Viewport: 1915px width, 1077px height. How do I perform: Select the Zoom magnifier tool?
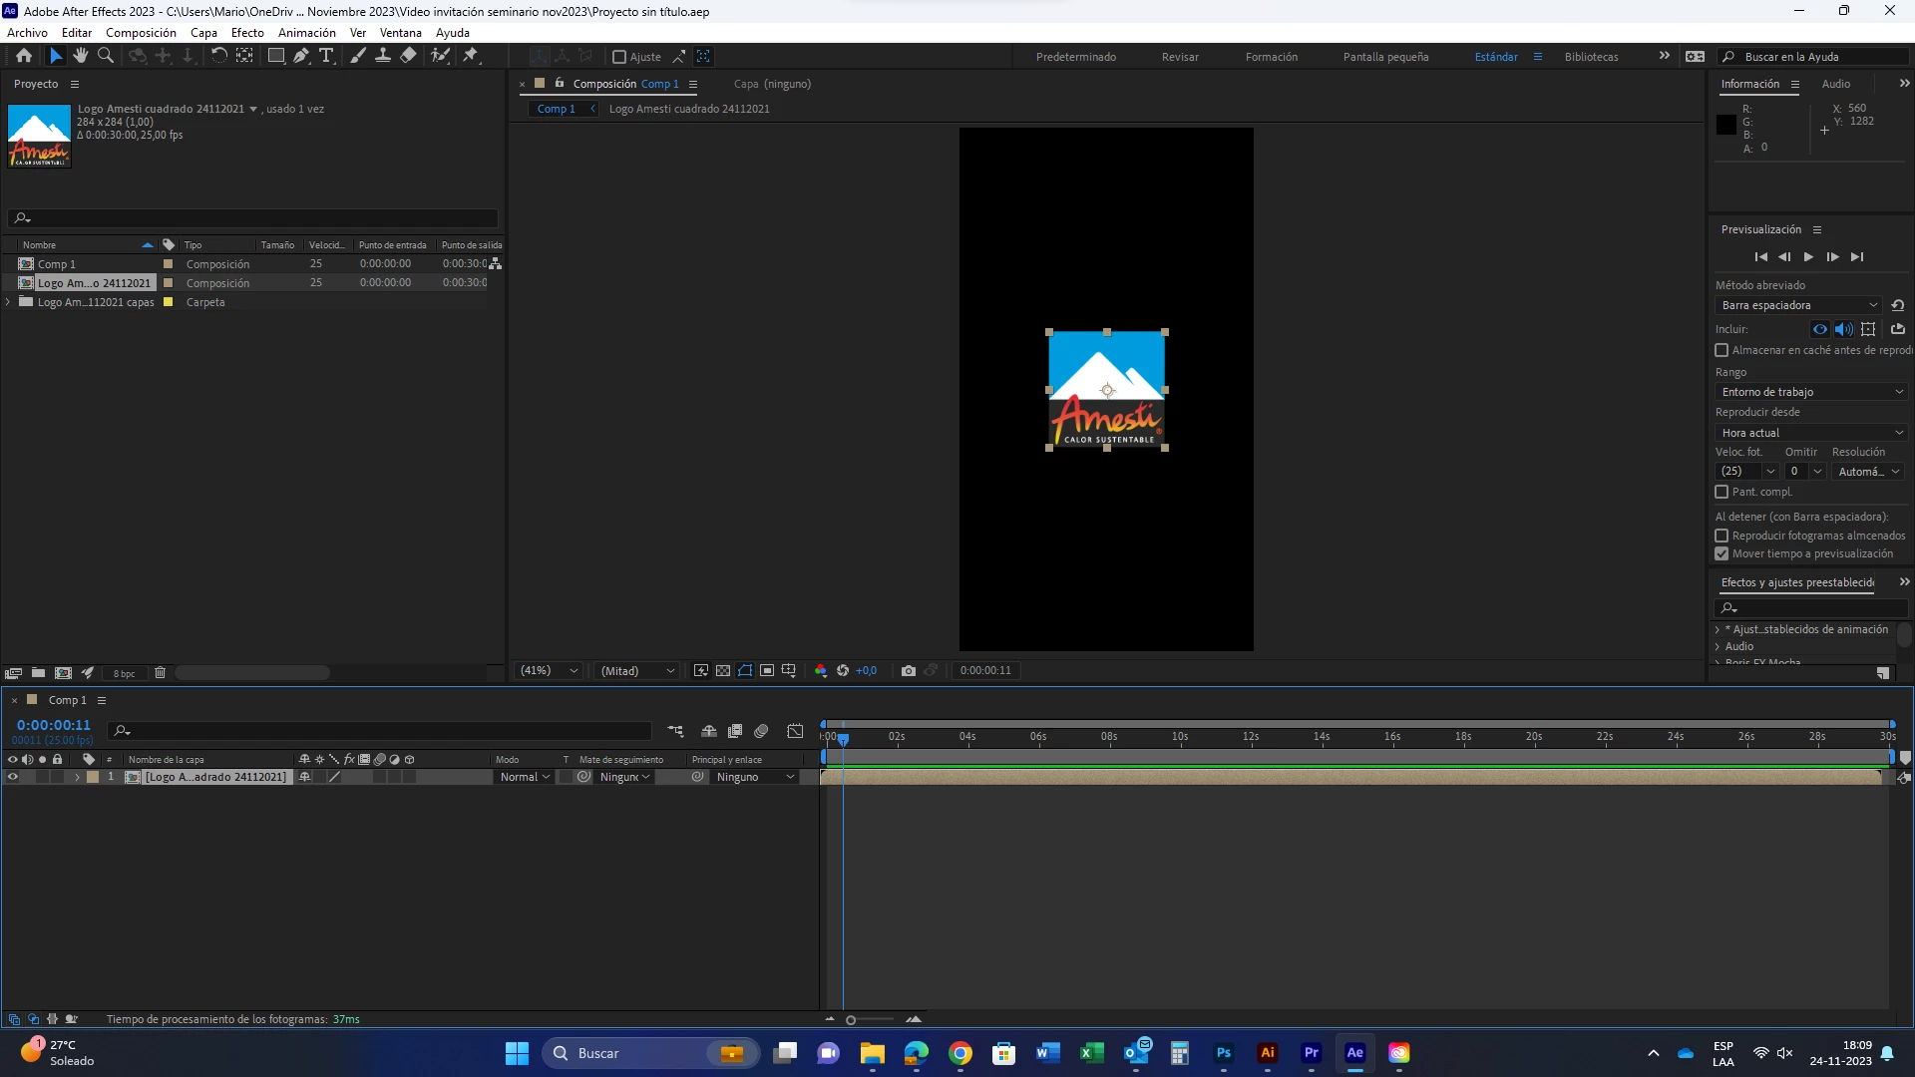click(106, 56)
